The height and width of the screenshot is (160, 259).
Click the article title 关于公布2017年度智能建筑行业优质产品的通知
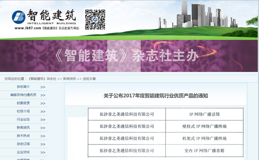[156, 96]
